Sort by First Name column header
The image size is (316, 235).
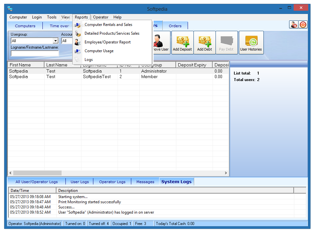pos(26,65)
